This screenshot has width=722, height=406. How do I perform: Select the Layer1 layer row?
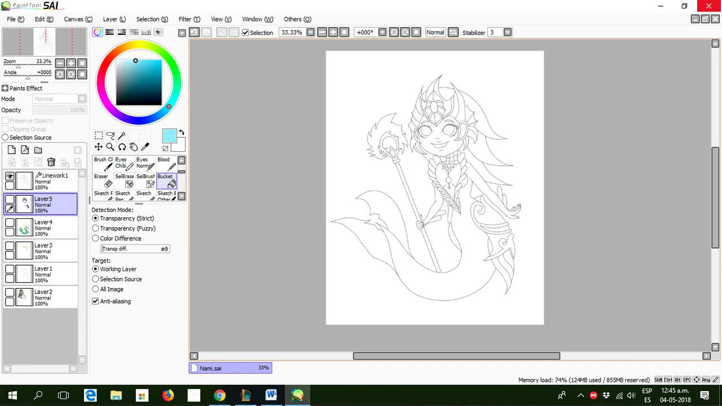pos(41,275)
